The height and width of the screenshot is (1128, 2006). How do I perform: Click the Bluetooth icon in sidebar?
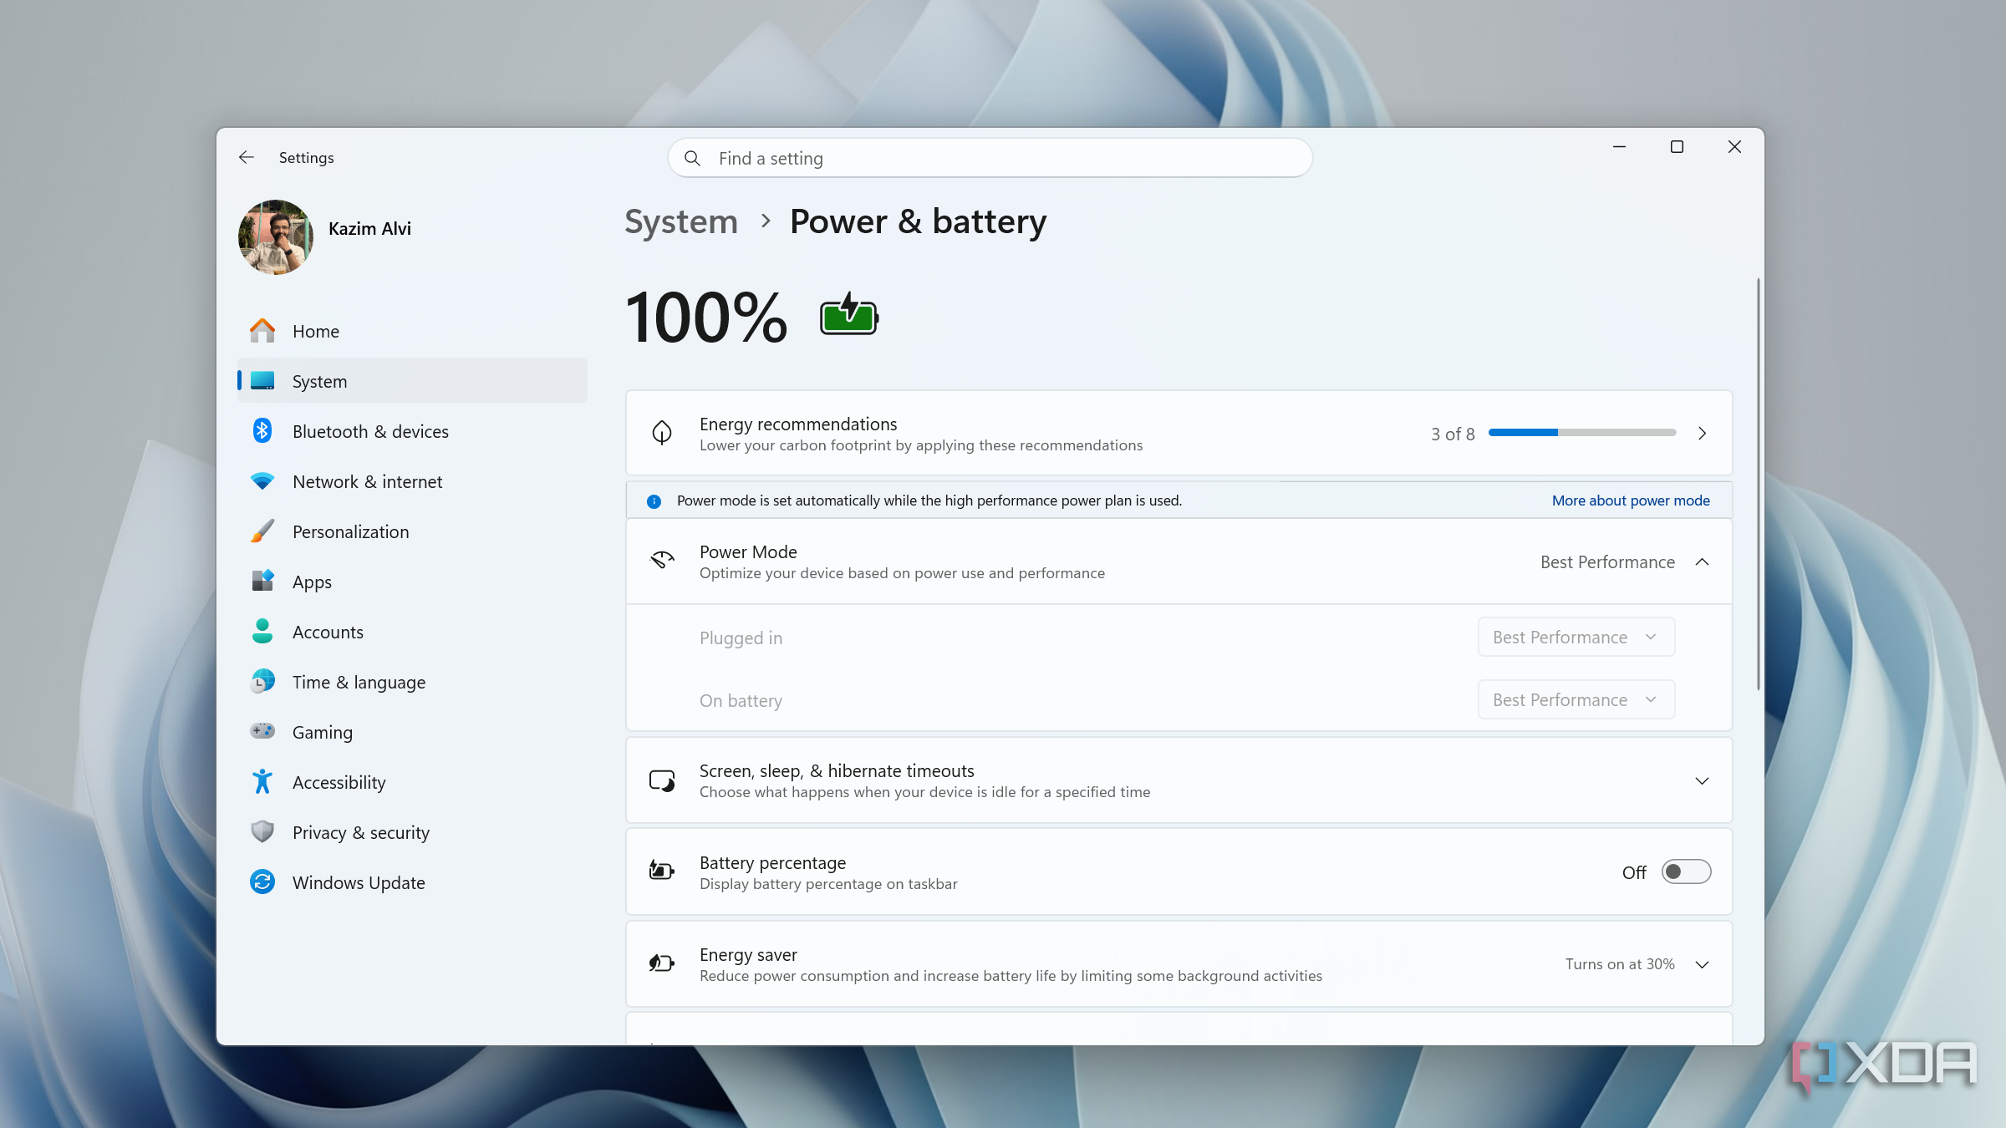click(x=262, y=430)
